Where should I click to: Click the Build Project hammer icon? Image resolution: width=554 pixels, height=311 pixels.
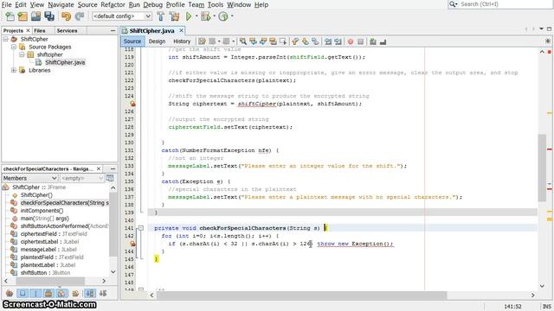click(x=161, y=16)
